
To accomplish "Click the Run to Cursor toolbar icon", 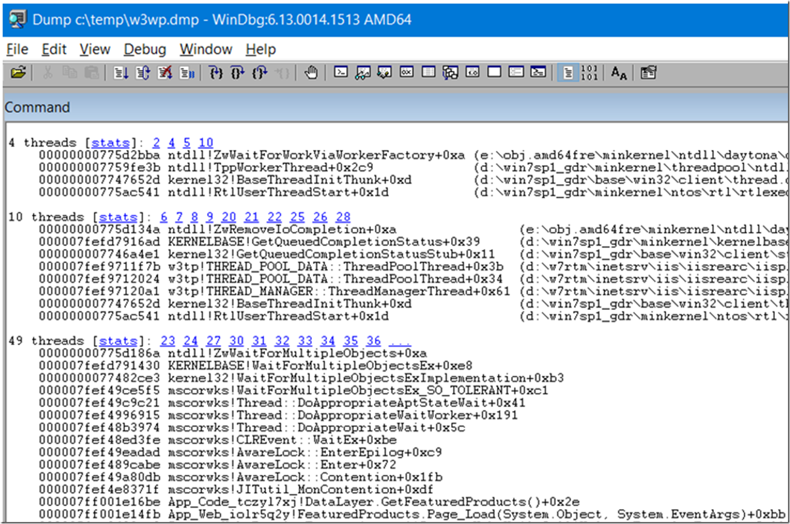I will [x=282, y=73].
